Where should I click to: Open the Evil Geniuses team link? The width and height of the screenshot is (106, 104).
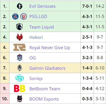click(42, 6)
